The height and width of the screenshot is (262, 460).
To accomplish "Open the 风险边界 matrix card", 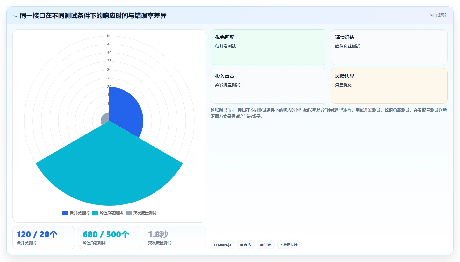I will click(389, 86).
